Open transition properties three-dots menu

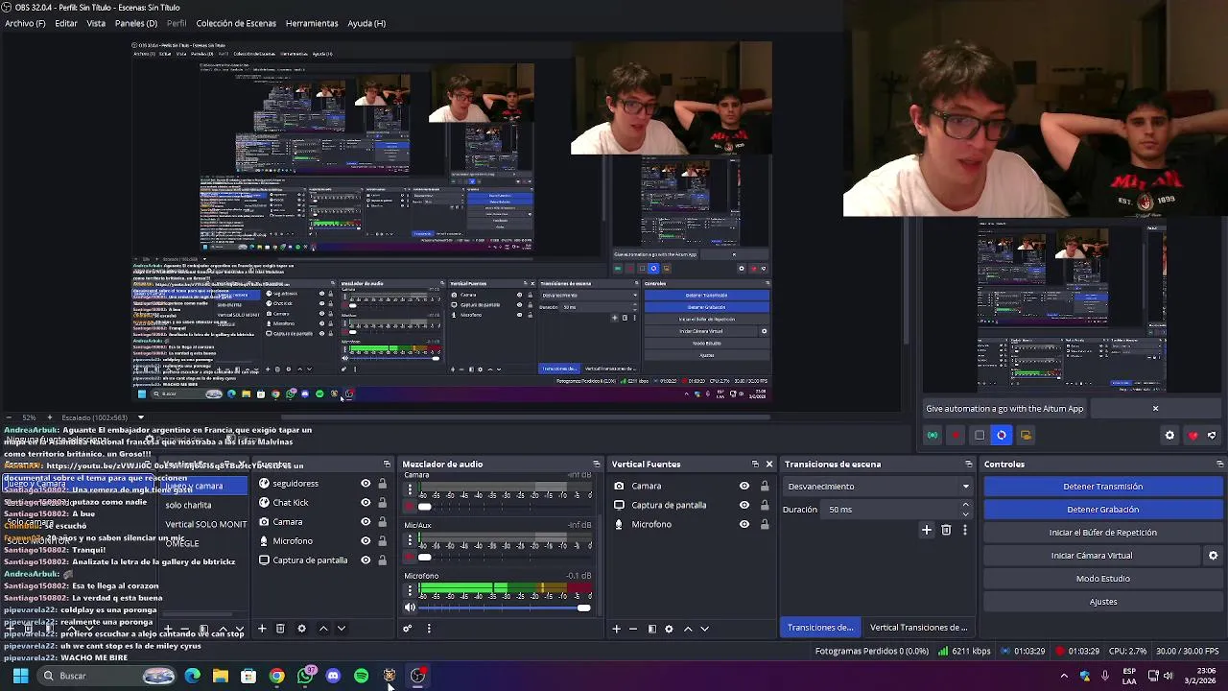pyautogui.click(x=964, y=530)
